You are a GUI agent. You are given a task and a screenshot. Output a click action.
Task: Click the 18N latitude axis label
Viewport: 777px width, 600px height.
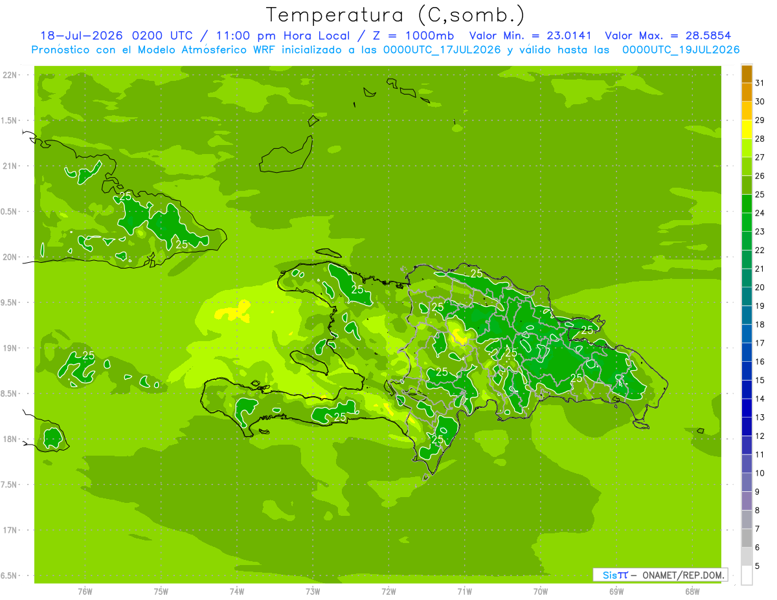10,439
